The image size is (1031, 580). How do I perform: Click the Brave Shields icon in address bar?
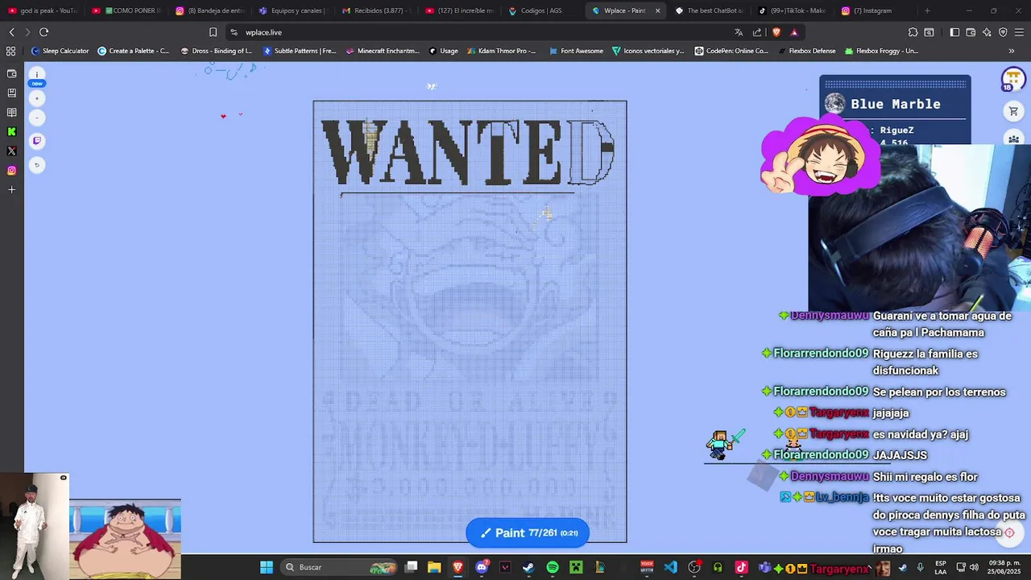(776, 32)
